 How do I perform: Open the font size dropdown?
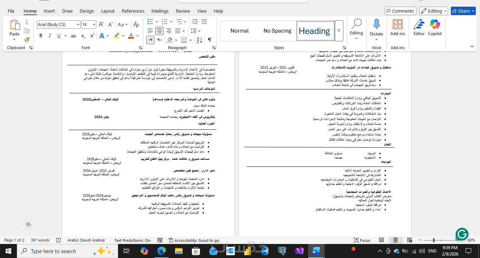coord(94,25)
